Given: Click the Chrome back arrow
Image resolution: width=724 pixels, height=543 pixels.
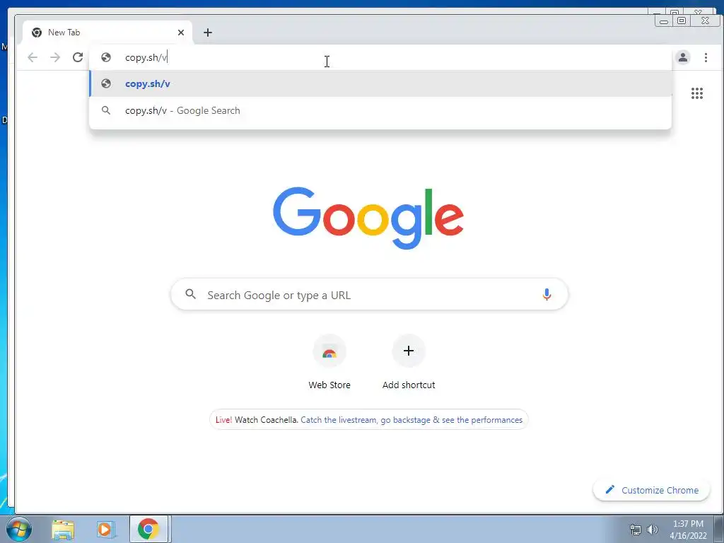Looking at the screenshot, I should pos(33,57).
